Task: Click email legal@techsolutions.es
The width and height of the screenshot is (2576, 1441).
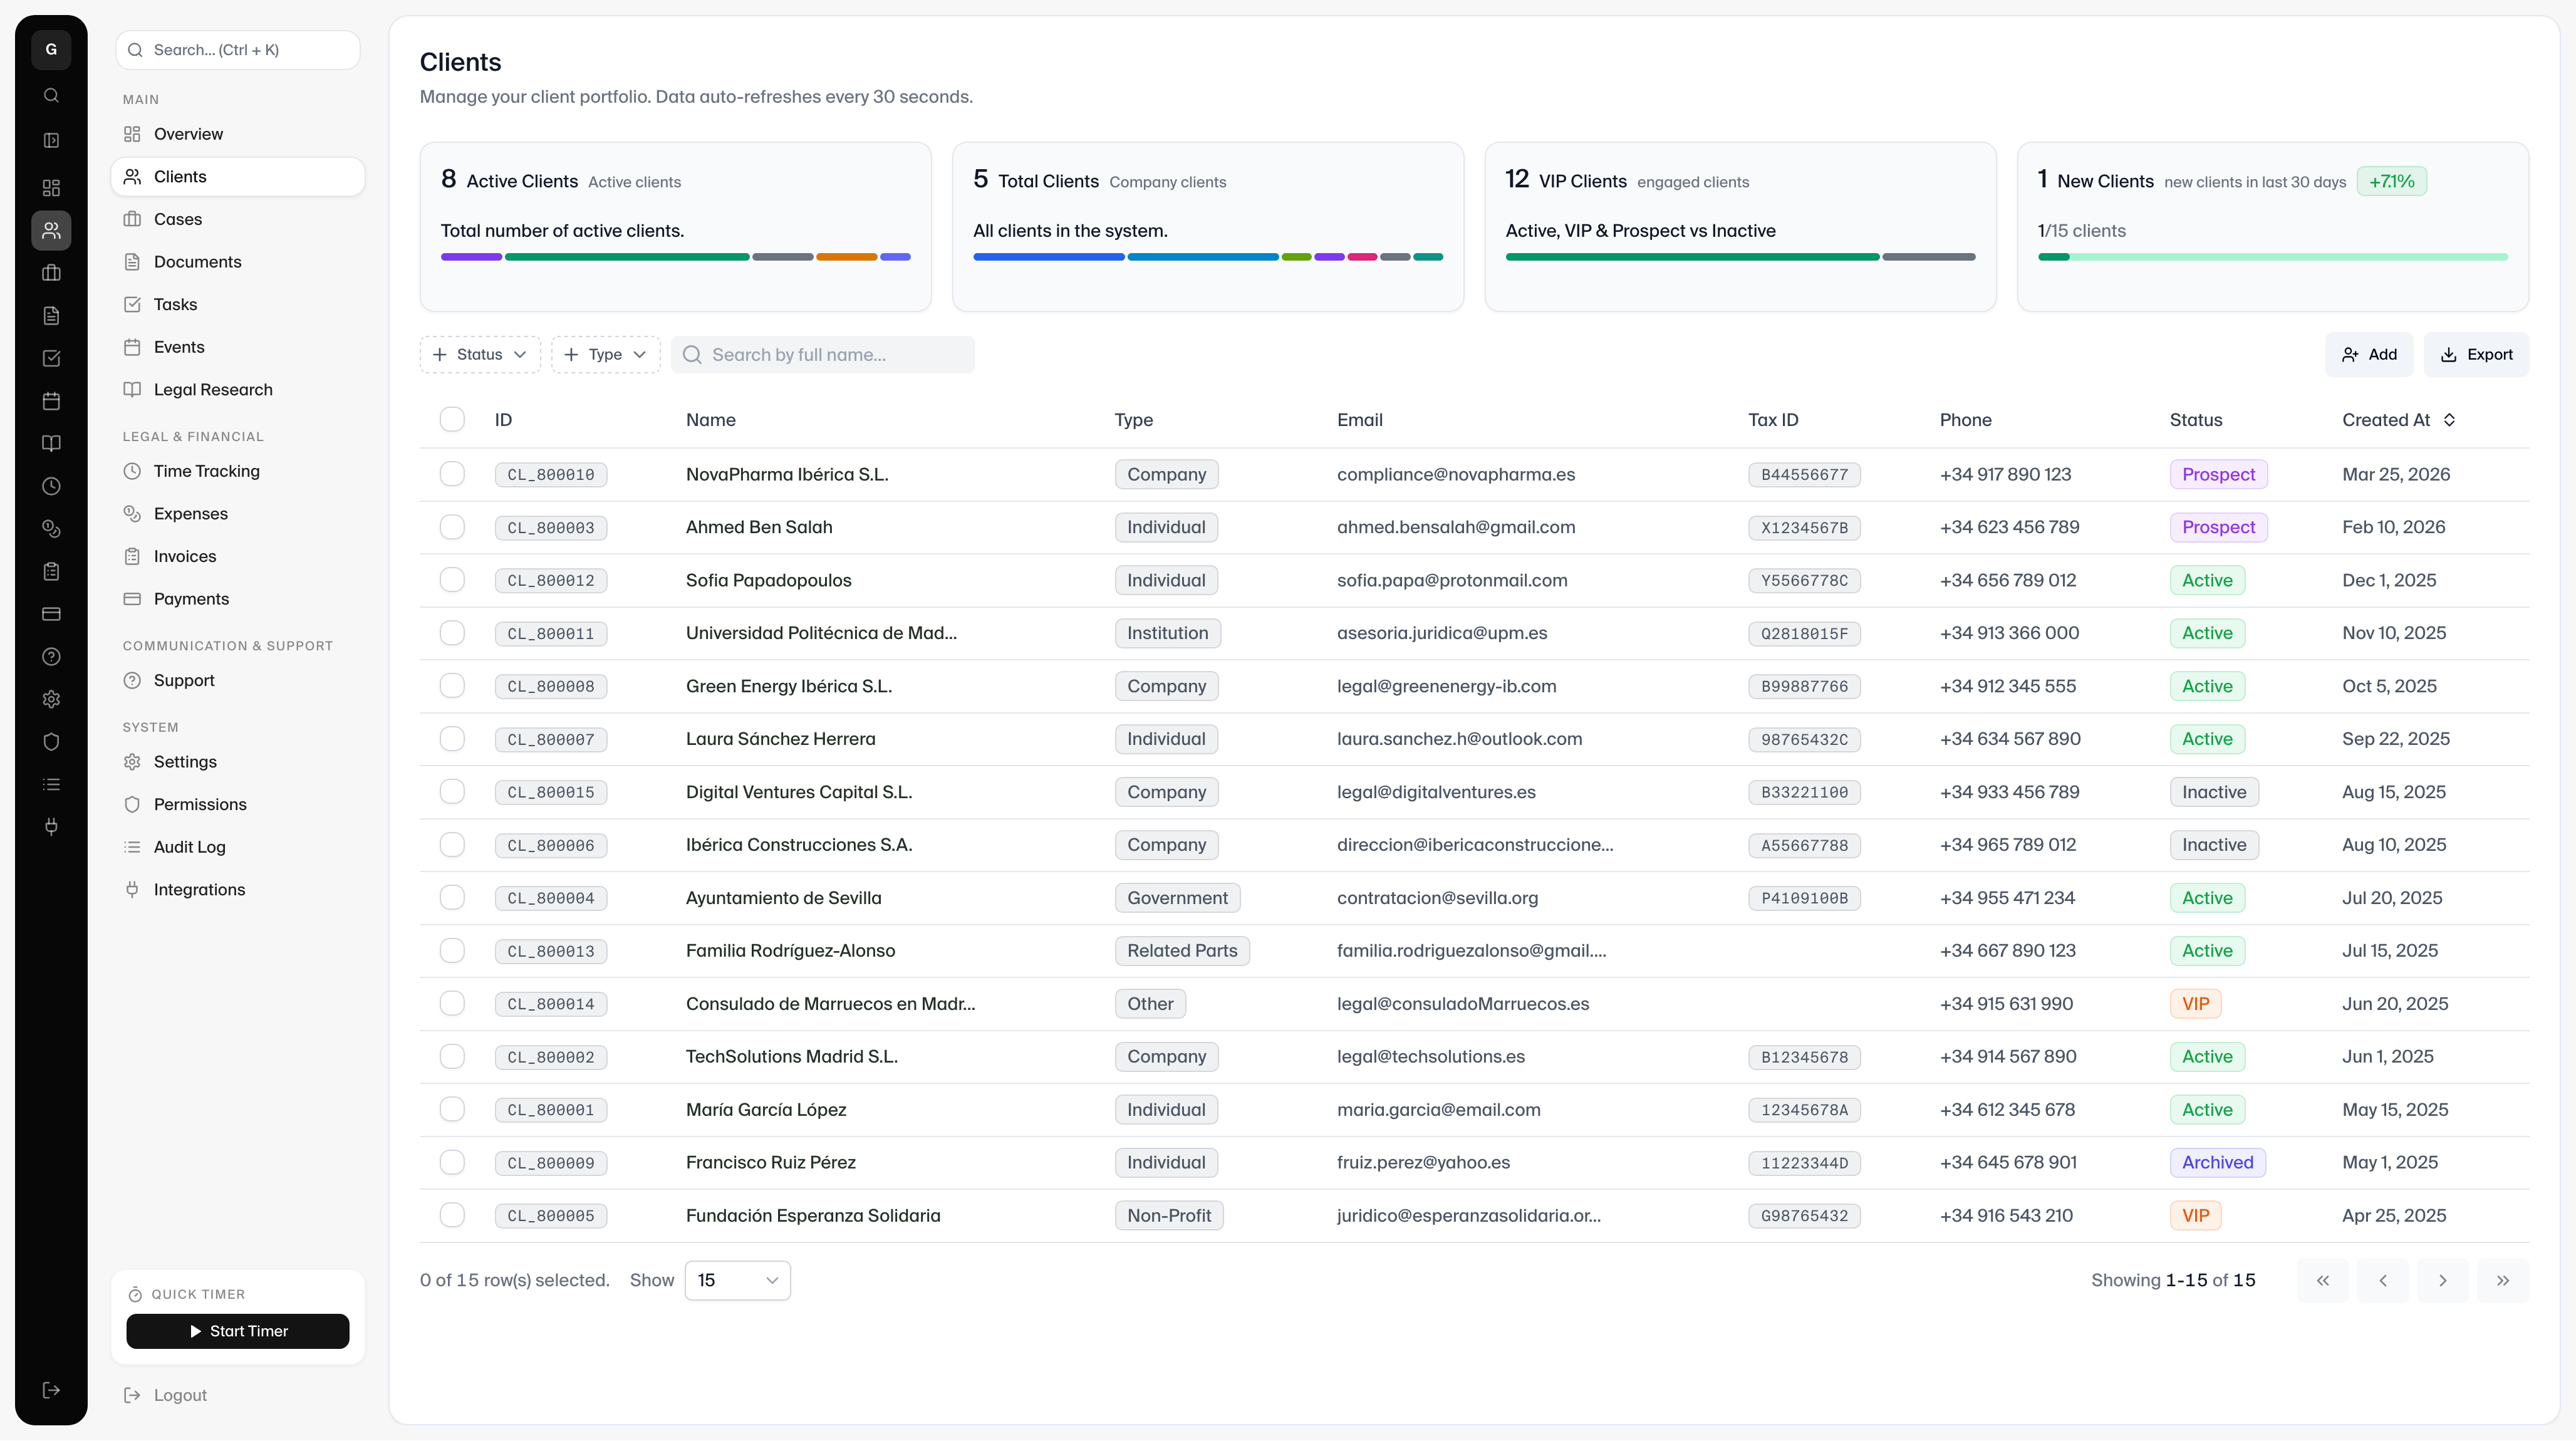Action: (1431, 1057)
